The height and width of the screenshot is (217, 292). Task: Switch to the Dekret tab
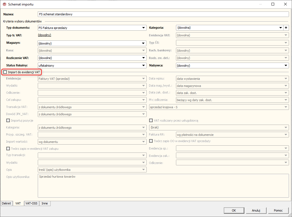6,203
